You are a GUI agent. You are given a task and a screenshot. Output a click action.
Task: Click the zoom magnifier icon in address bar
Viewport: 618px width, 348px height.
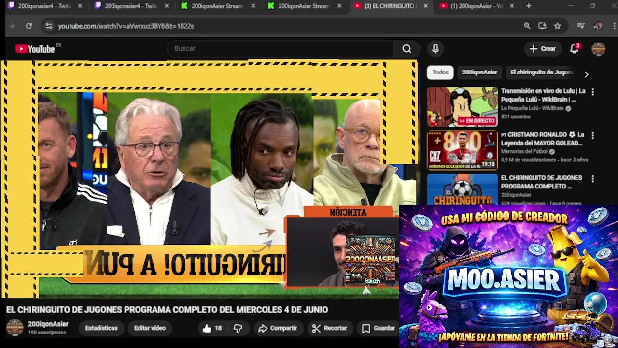[527, 26]
